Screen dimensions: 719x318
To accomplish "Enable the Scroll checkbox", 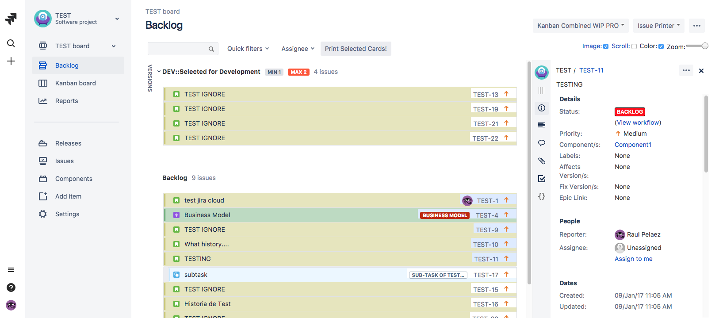I will (x=634, y=46).
